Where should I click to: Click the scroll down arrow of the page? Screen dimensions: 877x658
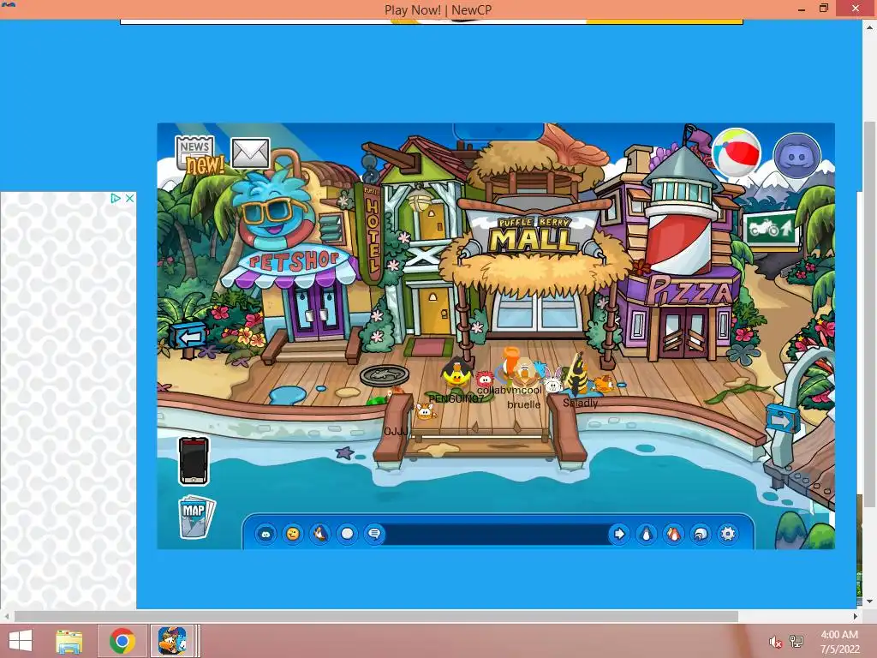(x=870, y=601)
